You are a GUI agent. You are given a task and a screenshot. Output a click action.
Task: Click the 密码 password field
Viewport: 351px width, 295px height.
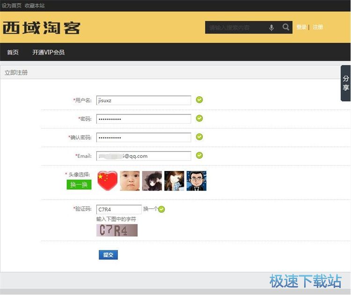[144, 119]
